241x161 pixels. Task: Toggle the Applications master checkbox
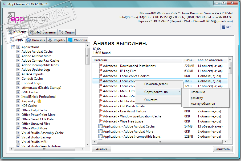click(18, 47)
